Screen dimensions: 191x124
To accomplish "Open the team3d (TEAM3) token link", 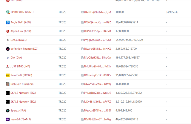I will click(x=21, y=119).
